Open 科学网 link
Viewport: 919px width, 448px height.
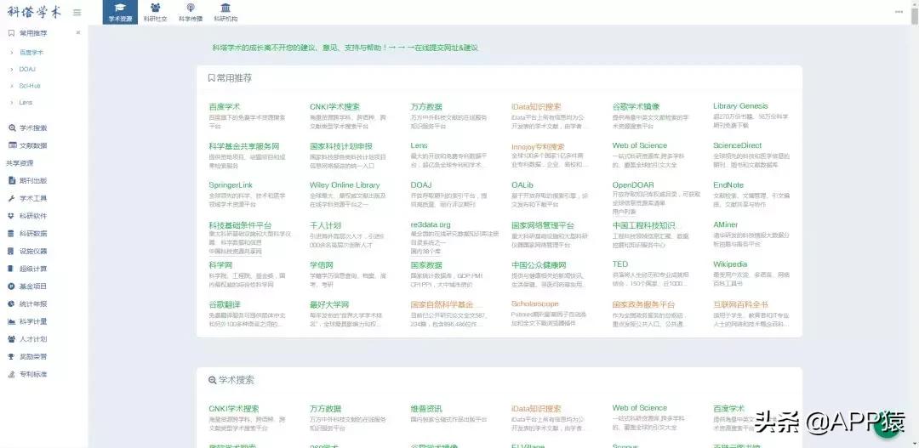(220, 264)
